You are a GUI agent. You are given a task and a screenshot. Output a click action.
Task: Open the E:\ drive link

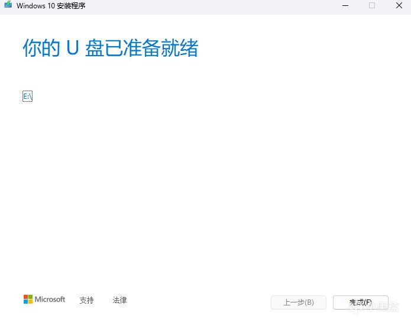(x=28, y=96)
